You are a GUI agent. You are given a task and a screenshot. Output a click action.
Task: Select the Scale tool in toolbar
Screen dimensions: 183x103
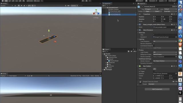(13, 1)
